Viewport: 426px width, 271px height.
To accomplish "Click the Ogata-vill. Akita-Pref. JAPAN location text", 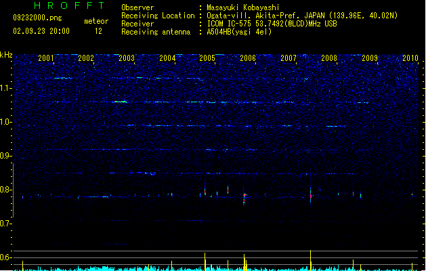I will click(302, 16).
